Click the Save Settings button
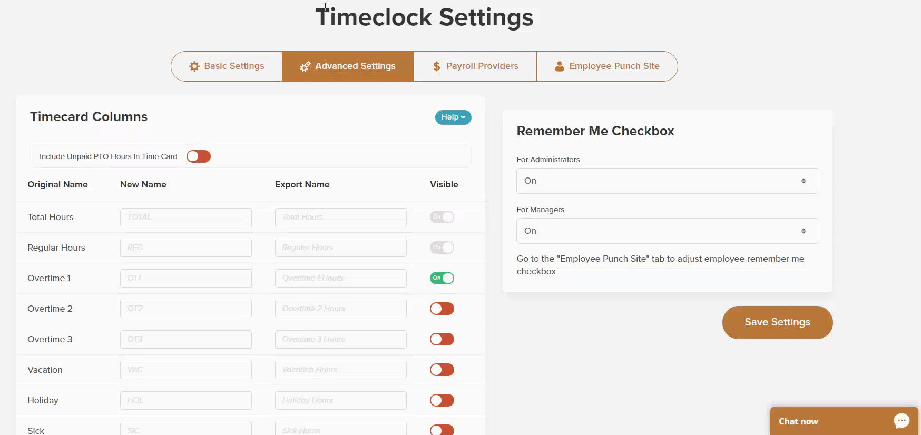The image size is (921, 435). tap(777, 322)
